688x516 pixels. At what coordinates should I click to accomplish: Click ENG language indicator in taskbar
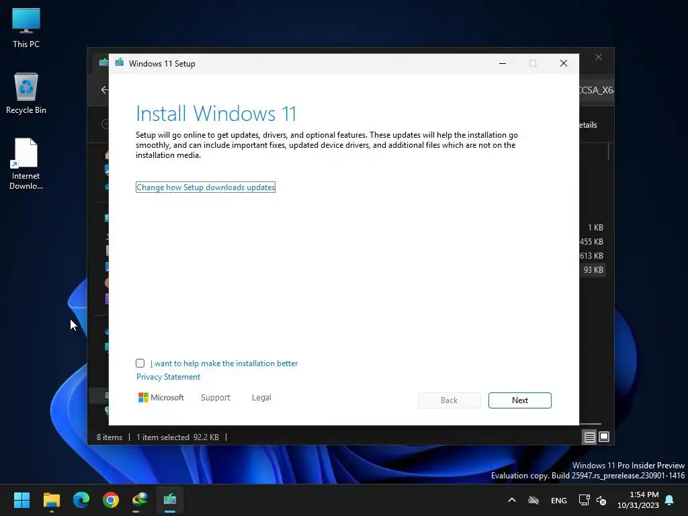[558, 500]
